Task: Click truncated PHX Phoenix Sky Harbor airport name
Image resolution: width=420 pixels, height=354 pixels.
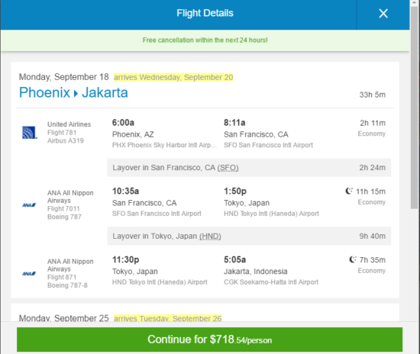Action: click(x=164, y=145)
